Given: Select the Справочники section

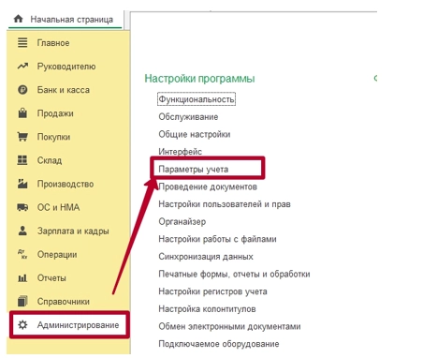Looking at the screenshot, I should (x=64, y=302).
